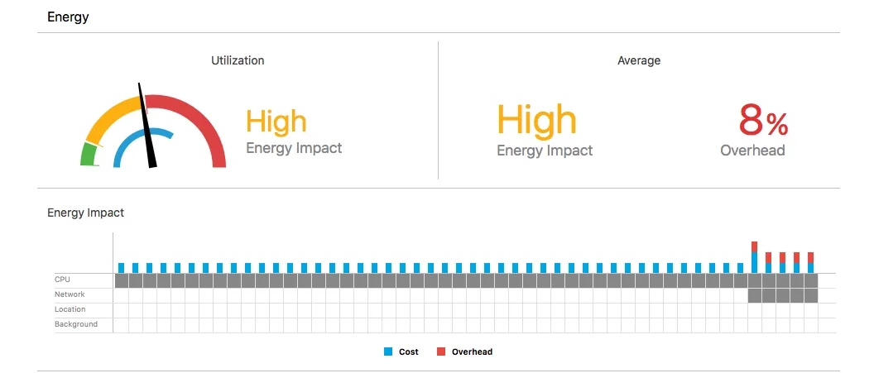The height and width of the screenshot is (373, 874).
Task: Click the red arc of the utilization gauge
Action: click(x=204, y=124)
